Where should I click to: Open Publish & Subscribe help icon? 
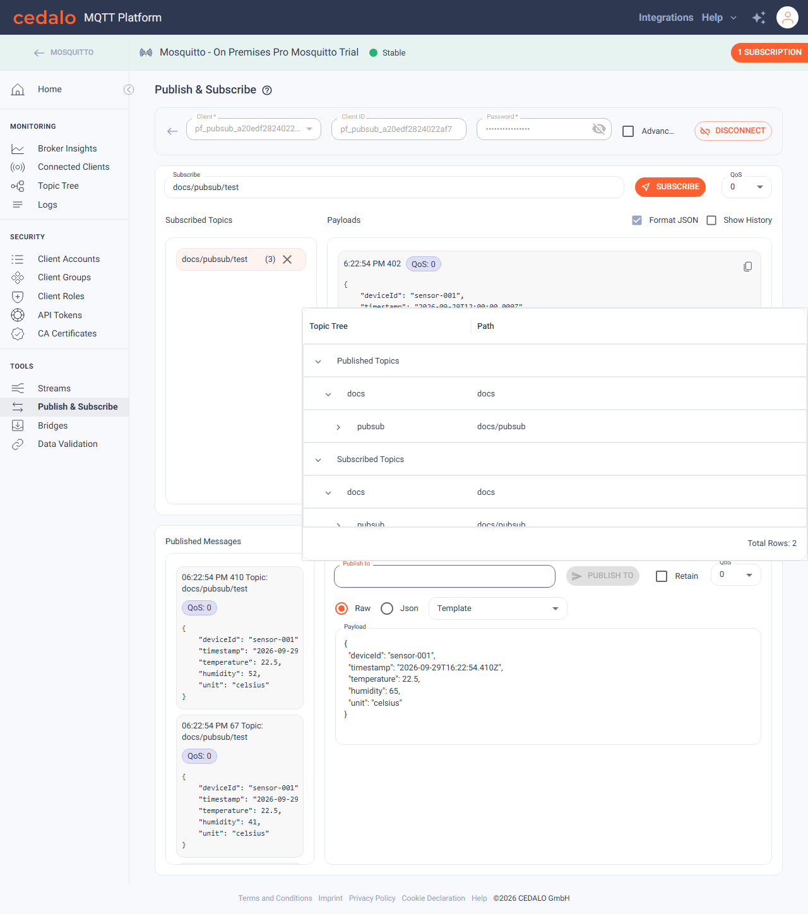coord(267,90)
